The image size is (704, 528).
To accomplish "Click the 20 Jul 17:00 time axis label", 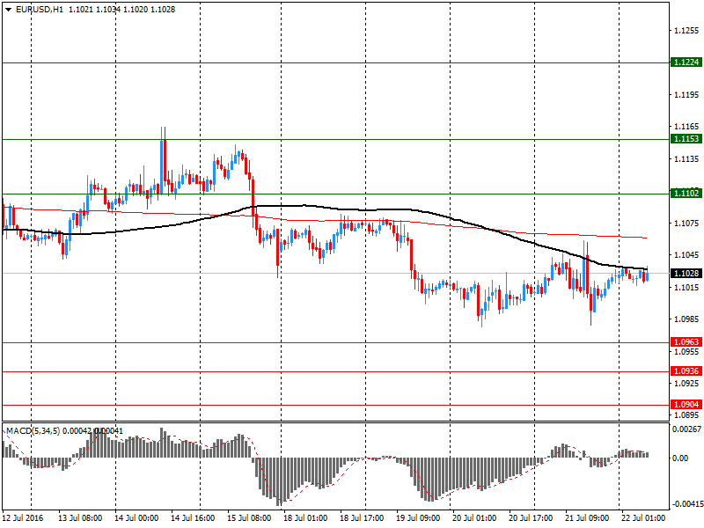I will [531, 518].
